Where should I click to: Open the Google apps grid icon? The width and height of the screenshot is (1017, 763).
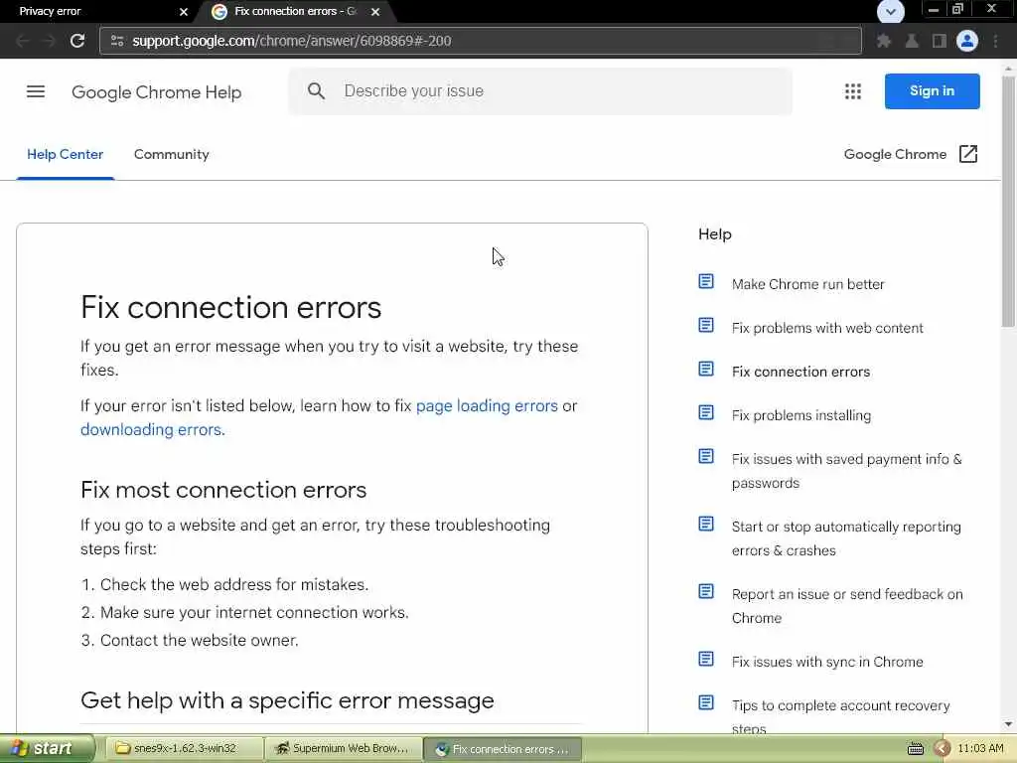(853, 91)
